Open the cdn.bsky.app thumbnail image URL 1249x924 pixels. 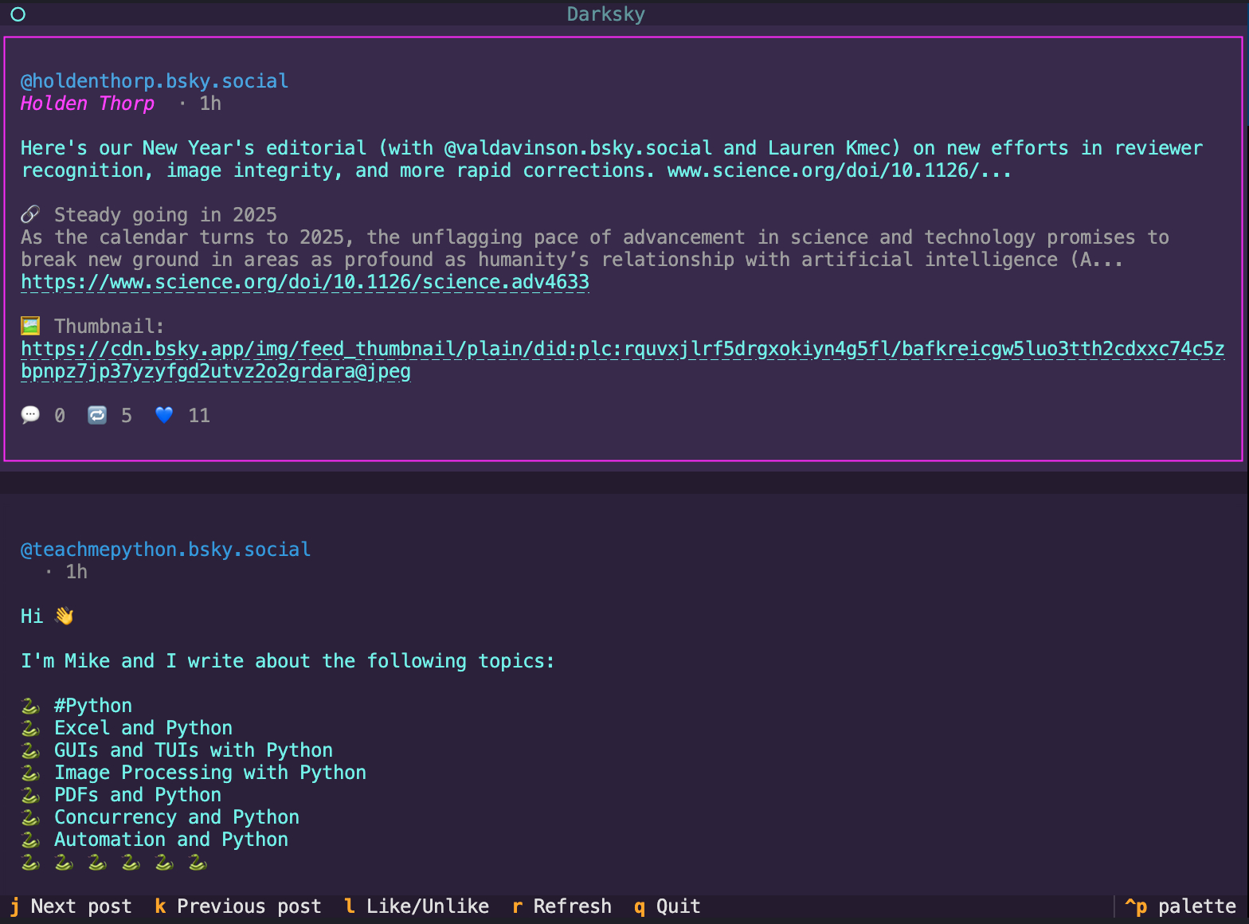pyautogui.click(x=621, y=349)
